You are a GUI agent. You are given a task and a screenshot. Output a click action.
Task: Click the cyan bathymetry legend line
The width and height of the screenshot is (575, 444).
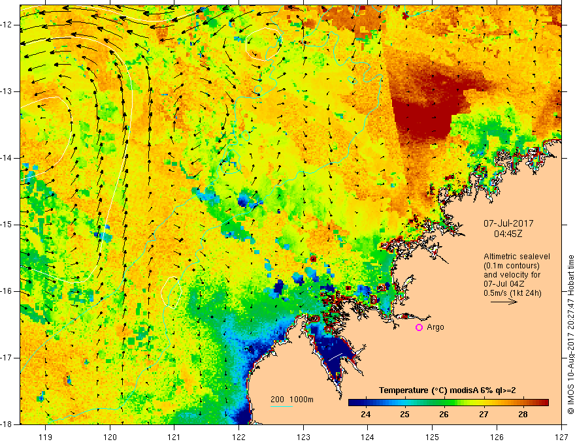click(282, 406)
